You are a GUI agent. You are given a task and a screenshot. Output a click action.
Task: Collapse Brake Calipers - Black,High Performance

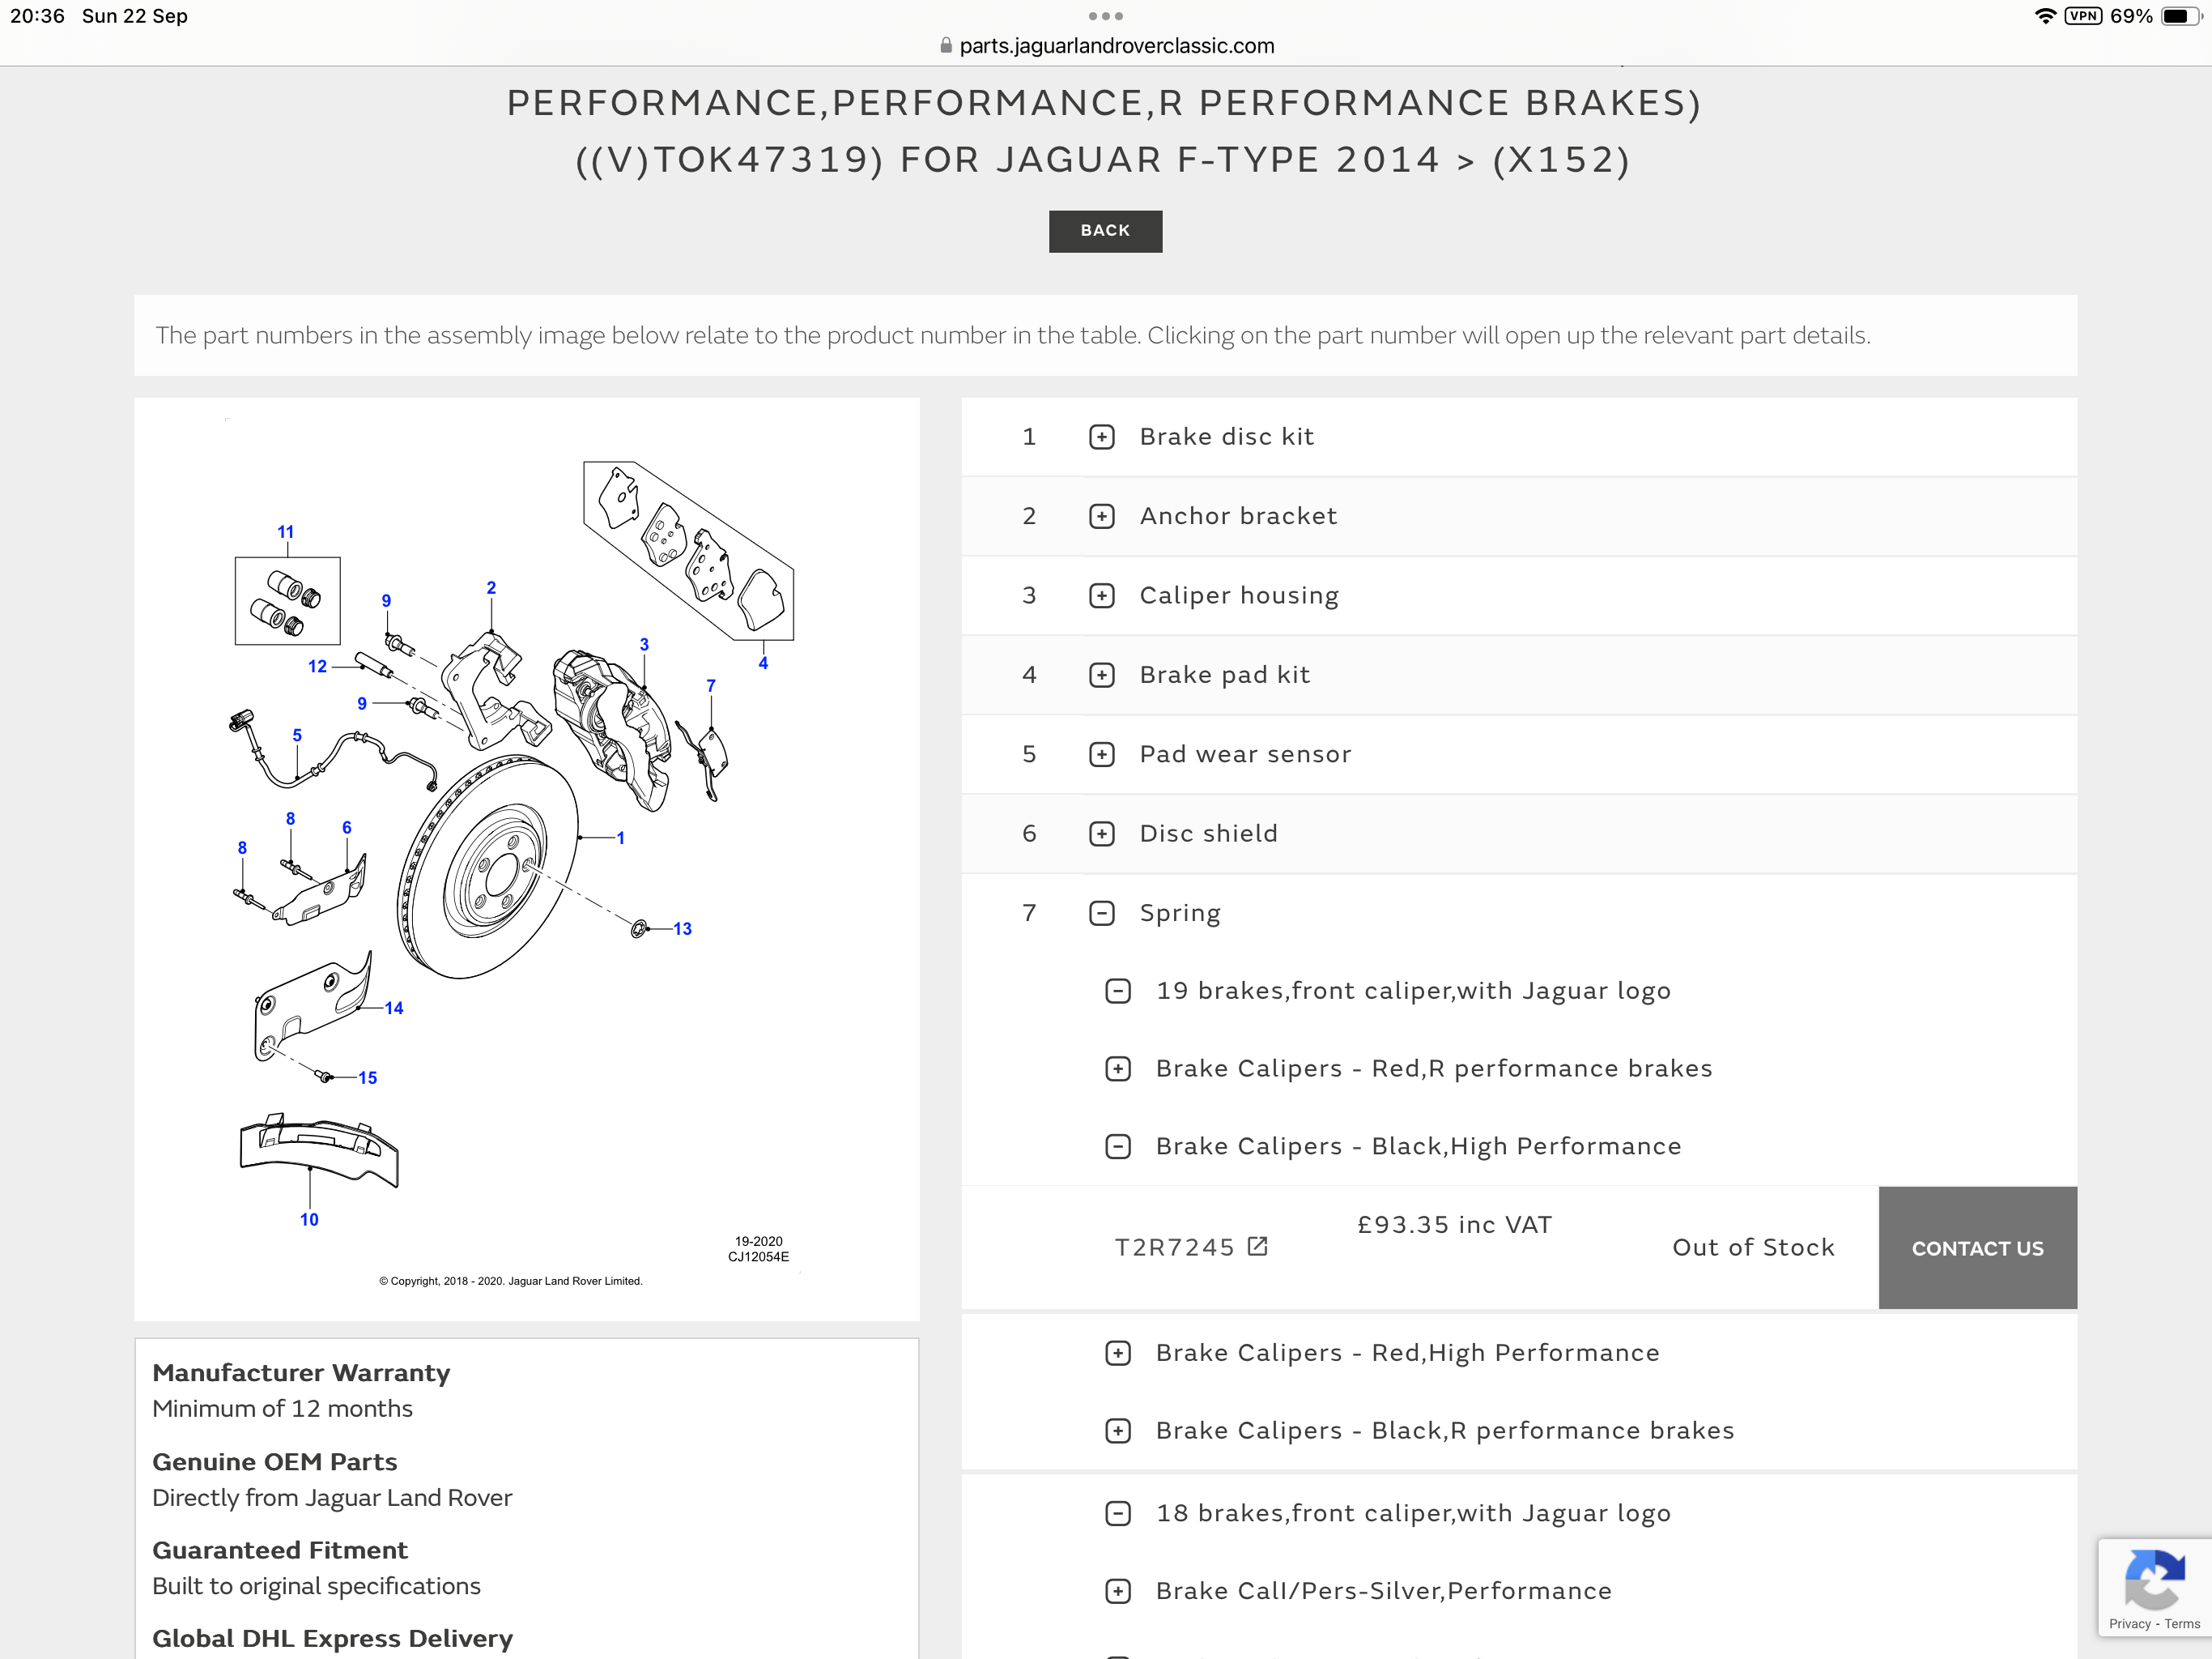(x=1117, y=1147)
